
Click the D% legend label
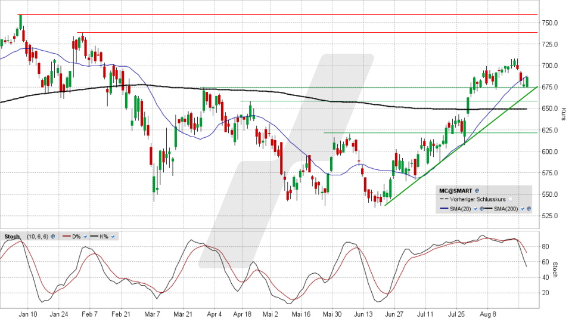[76, 237]
